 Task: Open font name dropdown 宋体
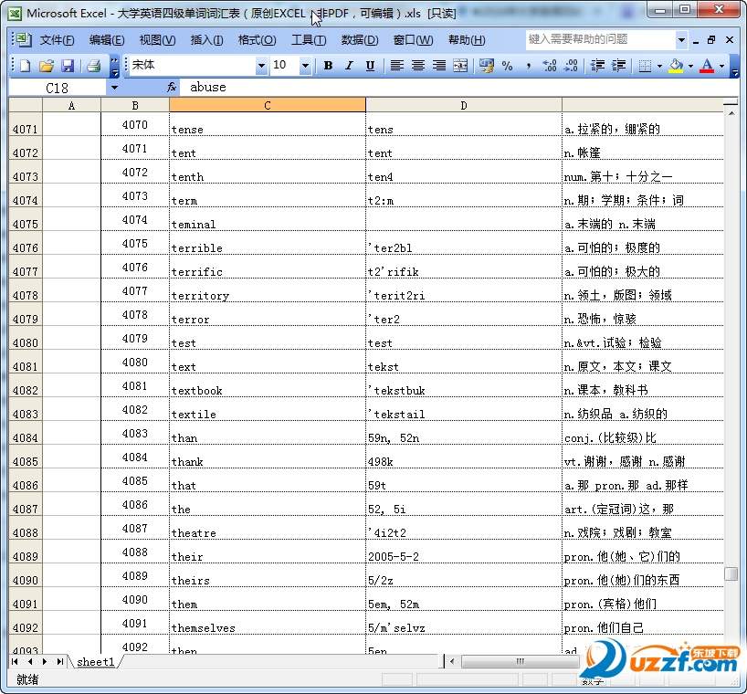pyautogui.click(x=261, y=66)
